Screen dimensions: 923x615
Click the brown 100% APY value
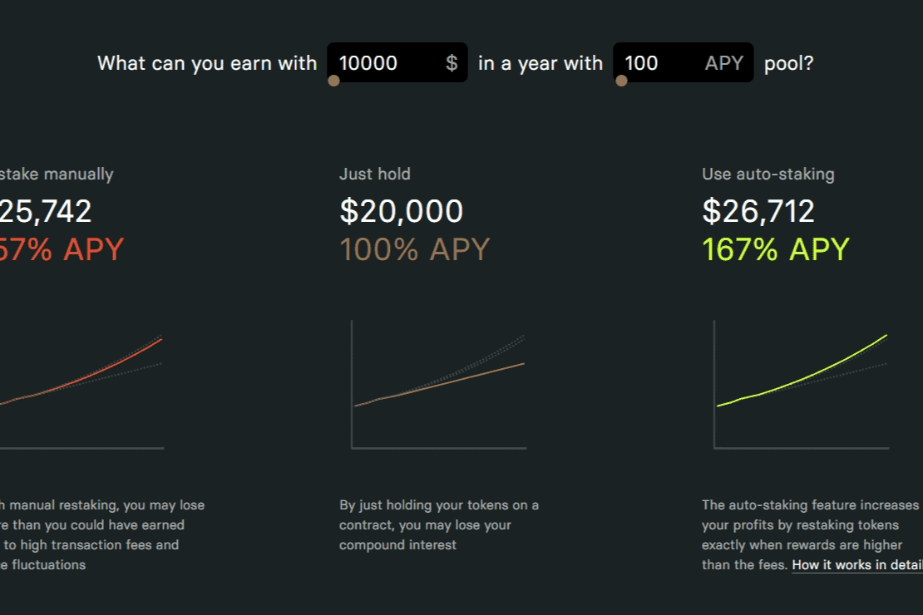pyautogui.click(x=414, y=249)
